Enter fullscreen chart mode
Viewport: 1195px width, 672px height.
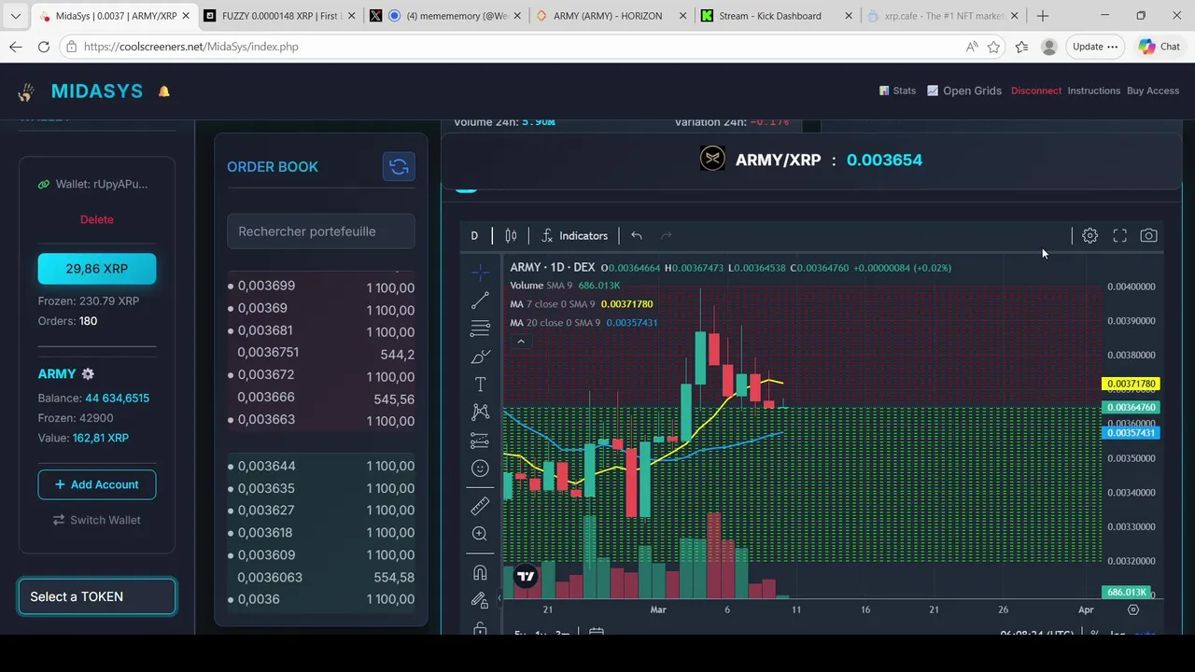1119,236
